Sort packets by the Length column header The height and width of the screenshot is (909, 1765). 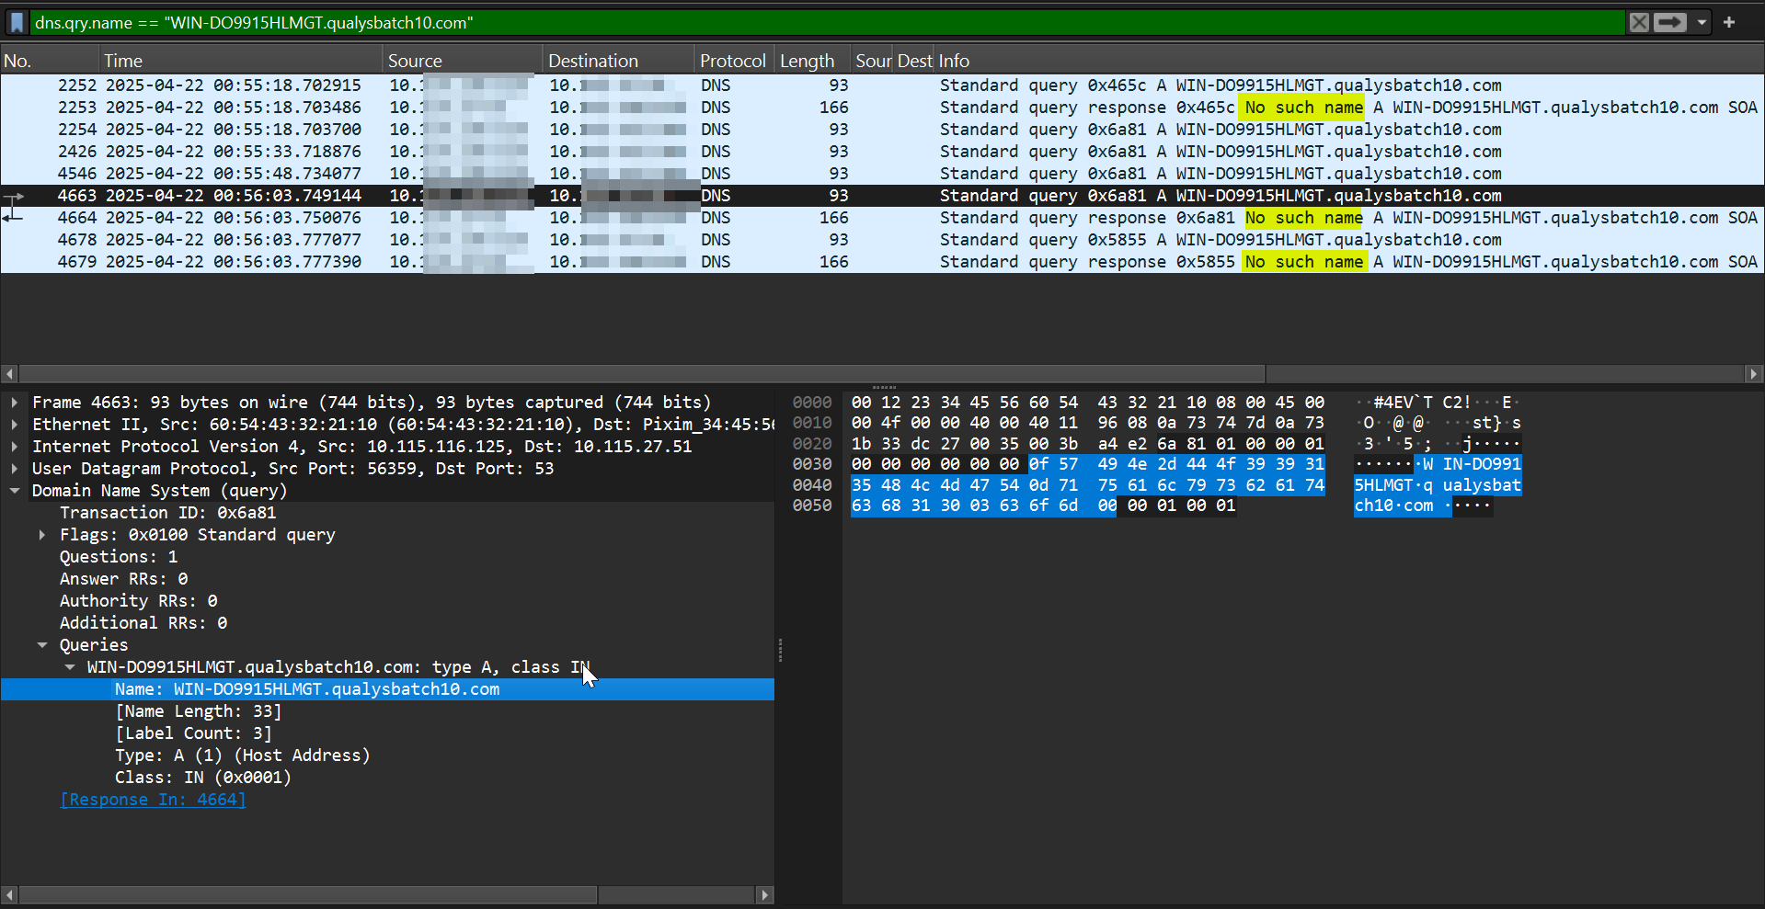click(x=807, y=60)
